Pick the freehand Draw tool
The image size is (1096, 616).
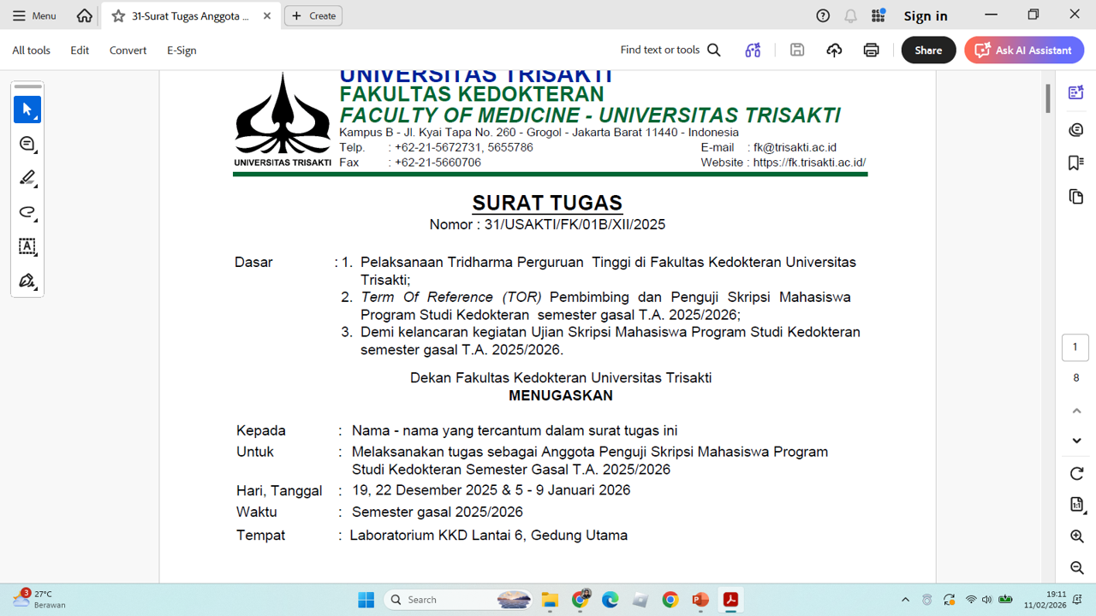[27, 212]
